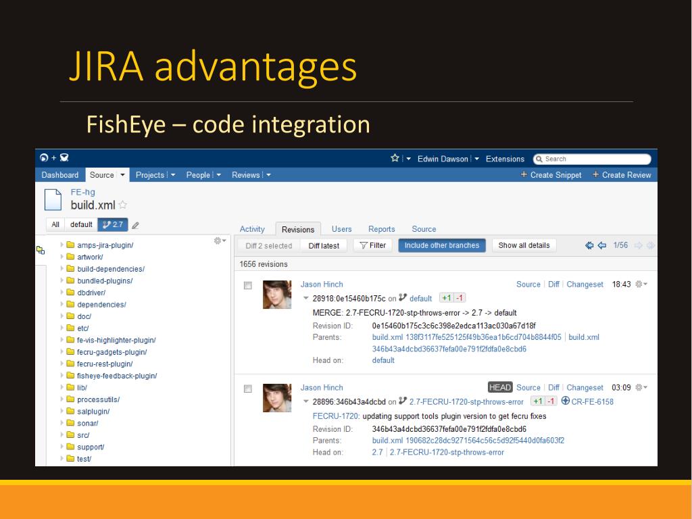Click the fecru-gadgets-plugin folder icon

coord(70,351)
